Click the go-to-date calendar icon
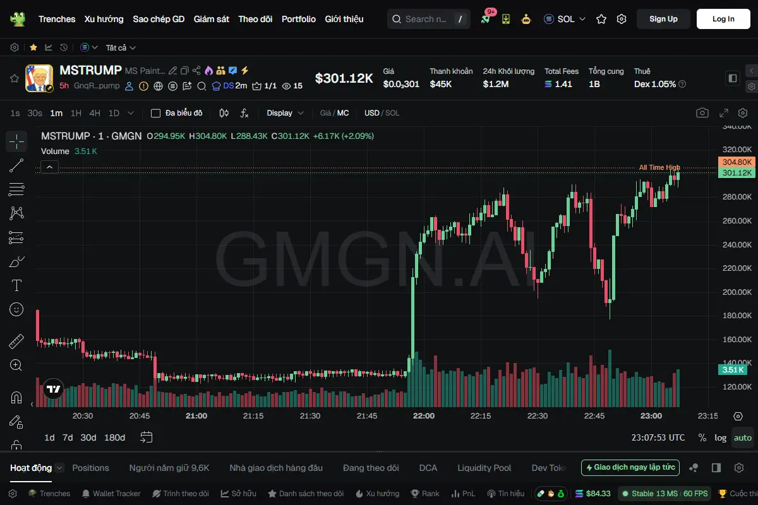Image resolution: width=758 pixels, height=505 pixels. pos(147,437)
